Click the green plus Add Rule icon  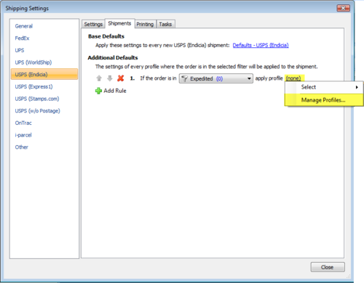point(98,91)
